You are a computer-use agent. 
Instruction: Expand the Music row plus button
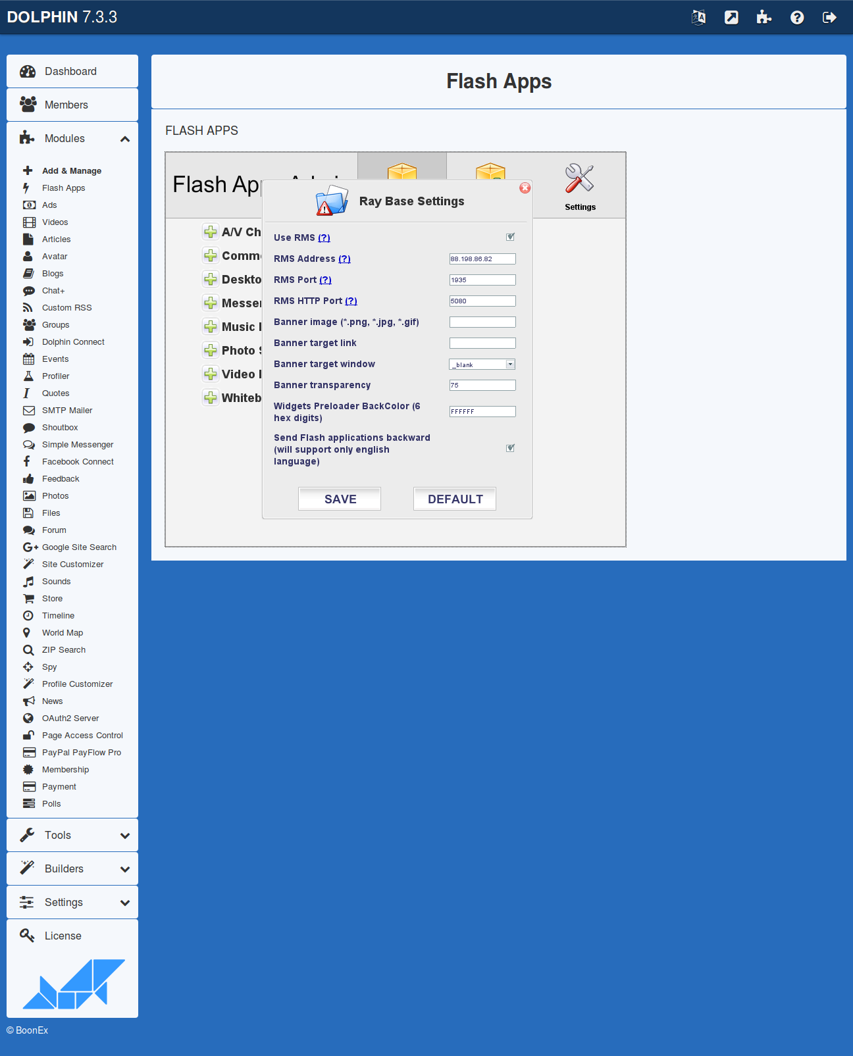211,326
